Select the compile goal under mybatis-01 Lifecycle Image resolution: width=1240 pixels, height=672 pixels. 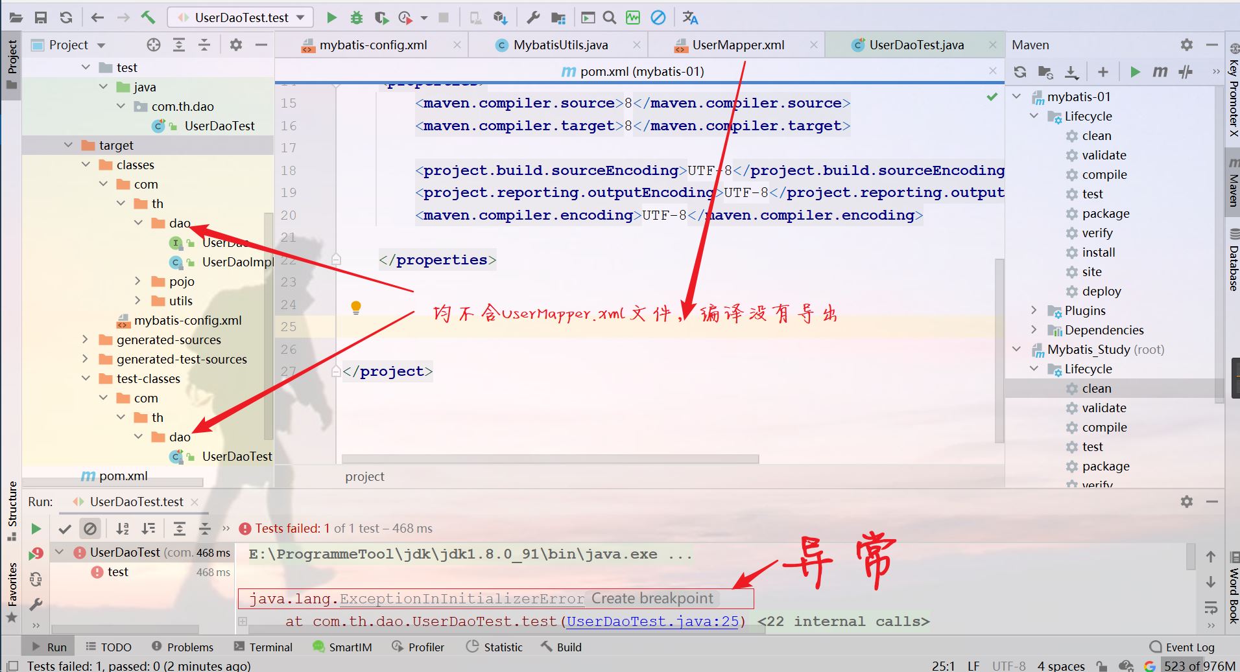pos(1104,174)
